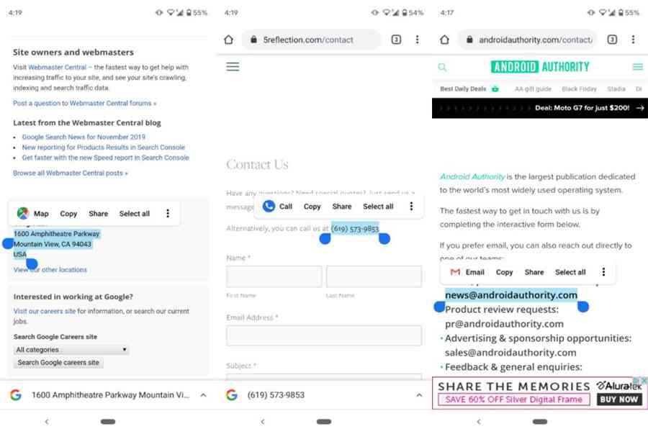The width and height of the screenshot is (648, 434).
Task: Tap the Home icon beside 5reflection.com address
Action: (228, 40)
